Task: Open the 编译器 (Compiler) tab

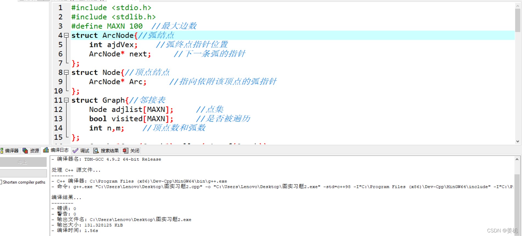Action: [x=10, y=151]
